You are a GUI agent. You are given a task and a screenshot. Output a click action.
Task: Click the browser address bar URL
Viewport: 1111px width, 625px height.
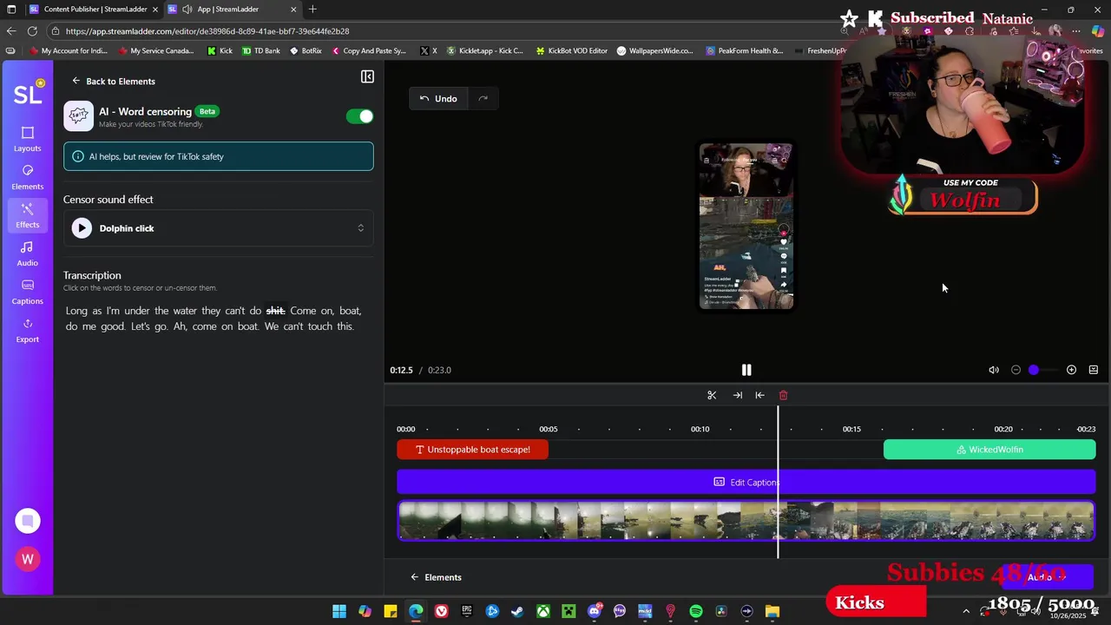coord(207,31)
